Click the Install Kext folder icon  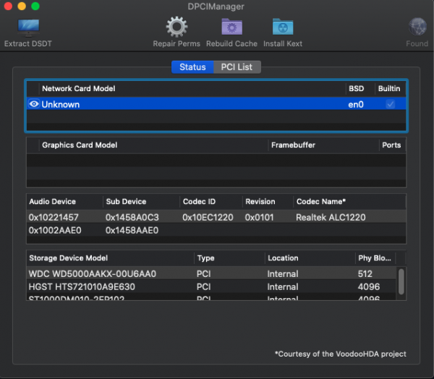pos(283,27)
